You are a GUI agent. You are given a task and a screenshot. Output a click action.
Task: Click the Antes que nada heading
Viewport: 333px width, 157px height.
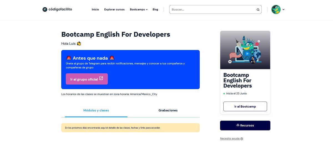click(90, 58)
